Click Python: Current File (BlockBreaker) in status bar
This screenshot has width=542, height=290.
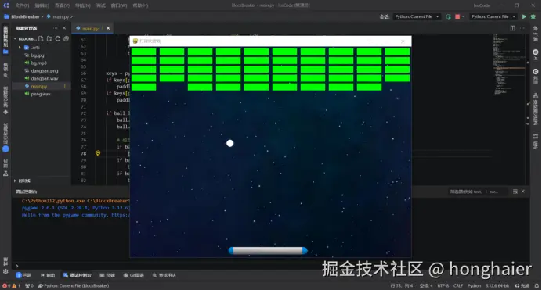point(74,286)
